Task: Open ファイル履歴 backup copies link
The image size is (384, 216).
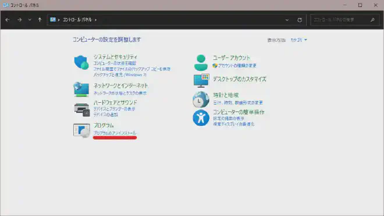Action: point(131,69)
